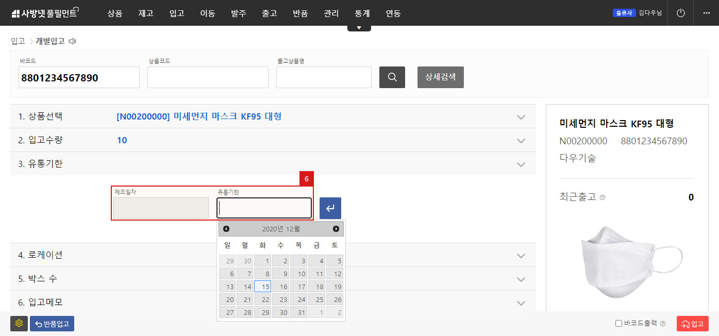Viewport: 719px width, 336px height.
Task: Click the blue enter arrow button
Action: pyautogui.click(x=330, y=208)
